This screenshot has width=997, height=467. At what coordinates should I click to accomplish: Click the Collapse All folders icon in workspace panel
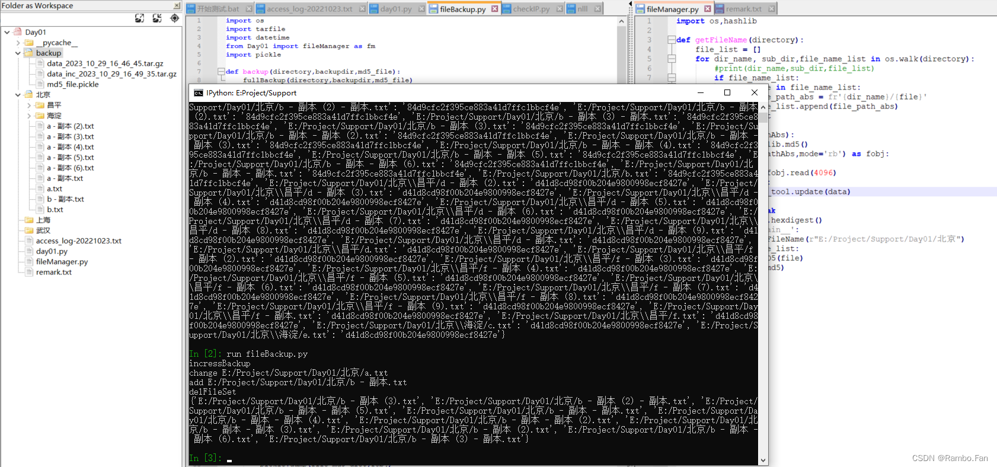coord(156,18)
